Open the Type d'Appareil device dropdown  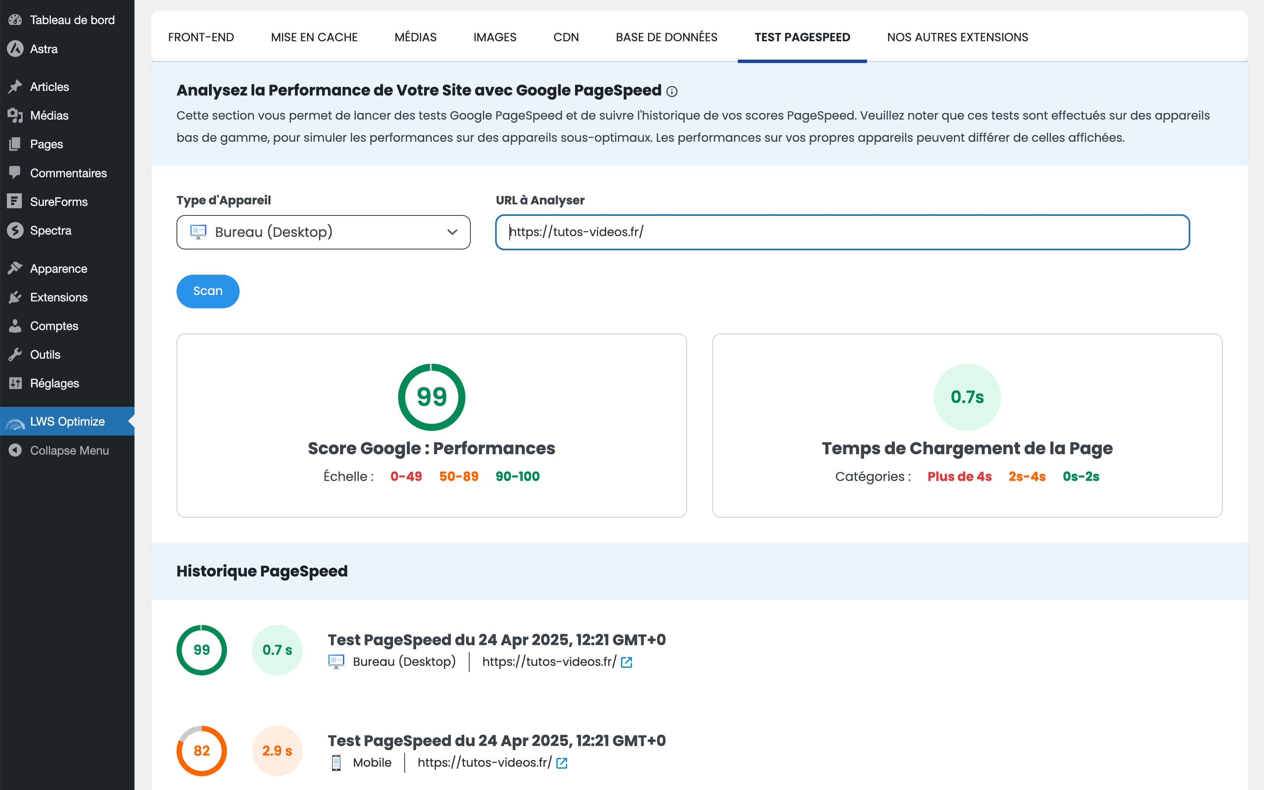[x=323, y=232]
